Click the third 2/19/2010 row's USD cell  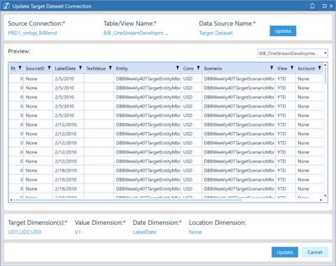(x=192, y=189)
